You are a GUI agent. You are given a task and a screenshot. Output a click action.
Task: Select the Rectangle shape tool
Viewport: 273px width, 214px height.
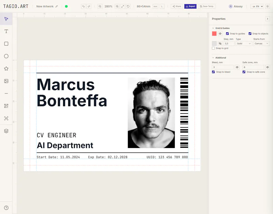pos(6,44)
